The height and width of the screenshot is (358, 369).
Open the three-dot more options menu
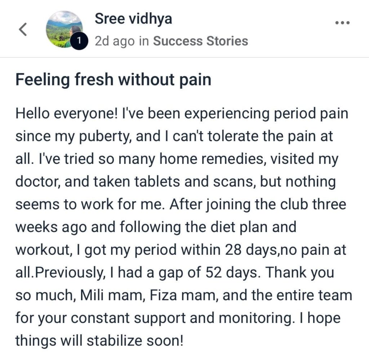click(x=342, y=22)
